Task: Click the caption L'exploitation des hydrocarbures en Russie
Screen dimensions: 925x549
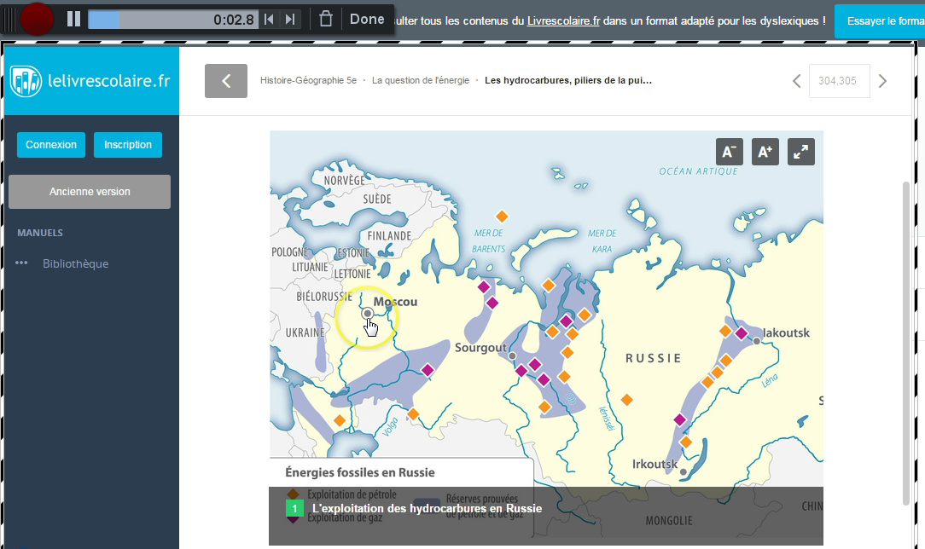Action: click(427, 508)
